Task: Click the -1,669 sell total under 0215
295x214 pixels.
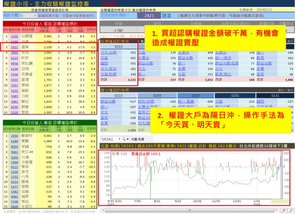Action: (131, 130)
